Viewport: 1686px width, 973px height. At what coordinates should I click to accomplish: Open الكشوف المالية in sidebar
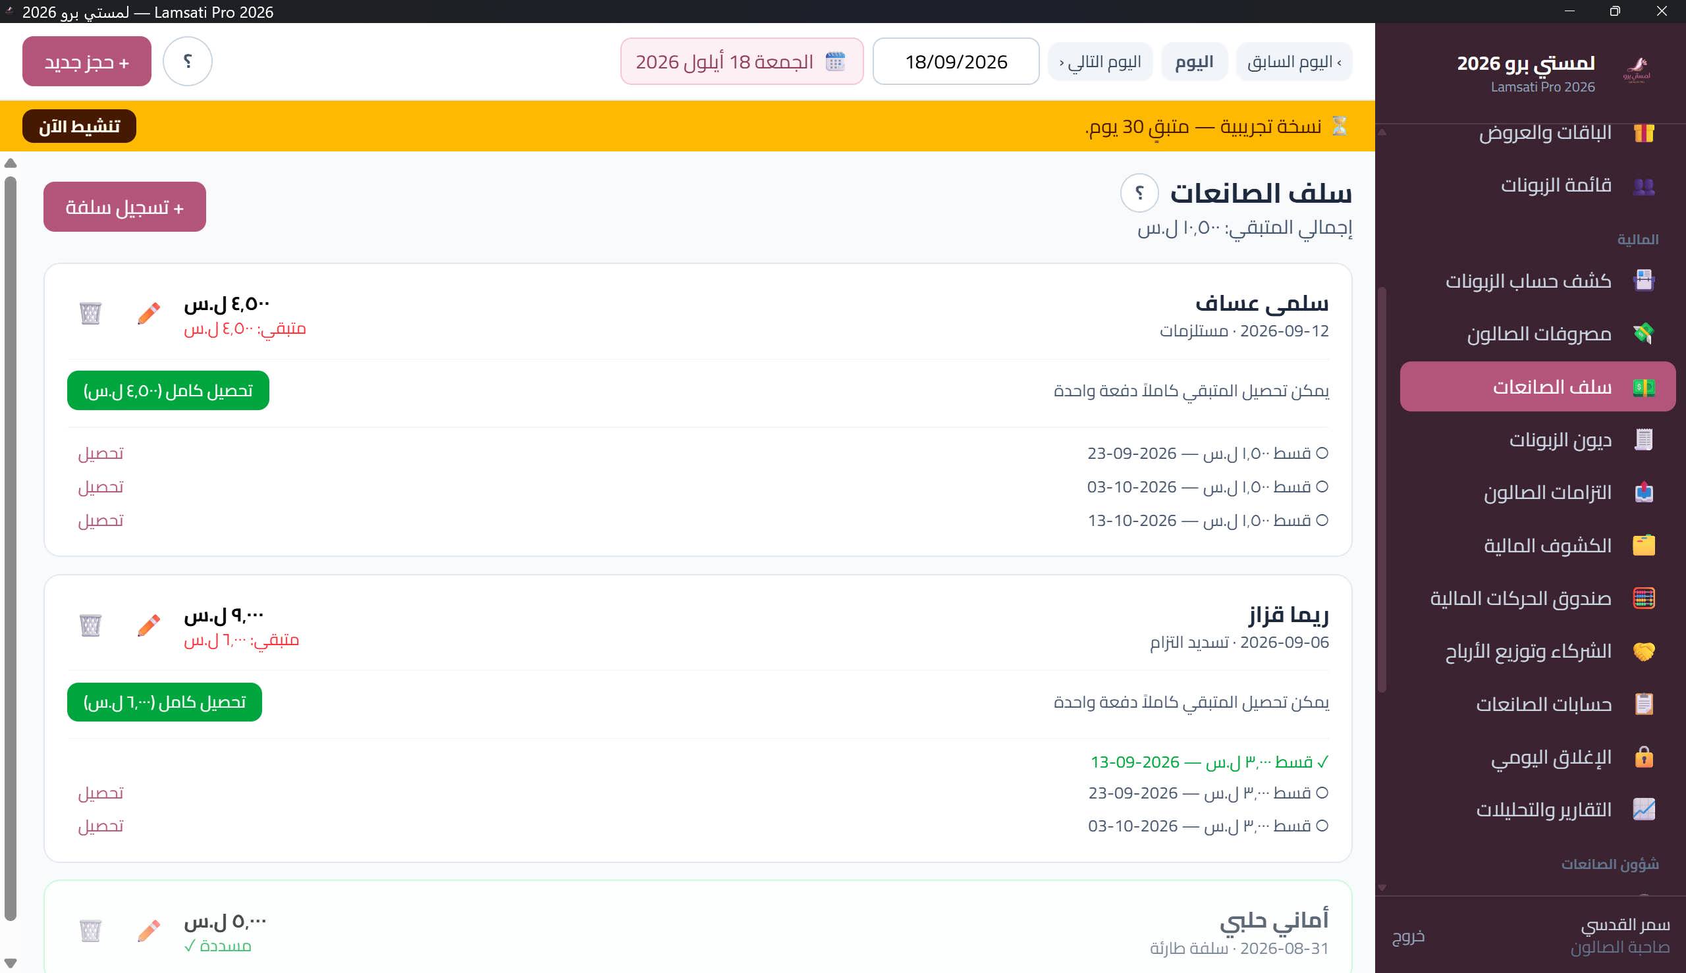(x=1538, y=545)
